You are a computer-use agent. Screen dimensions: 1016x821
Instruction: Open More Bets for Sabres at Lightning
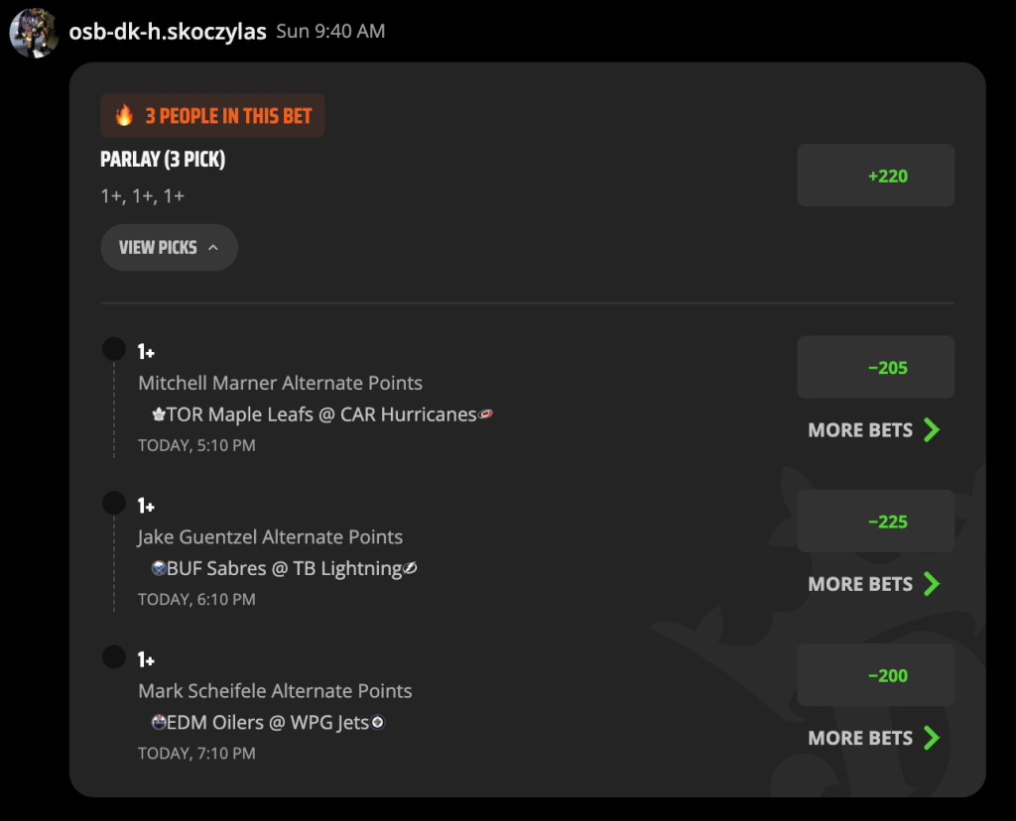click(x=873, y=584)
